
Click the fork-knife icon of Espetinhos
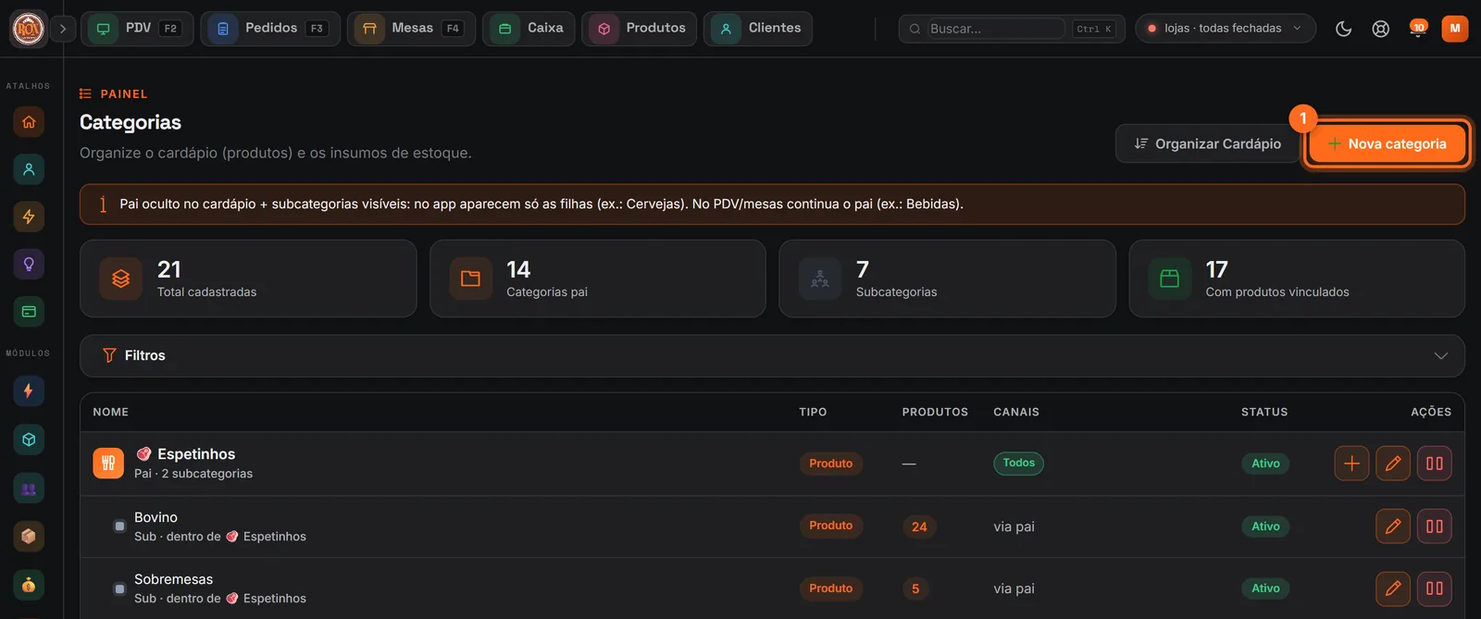tap(108, 463)
